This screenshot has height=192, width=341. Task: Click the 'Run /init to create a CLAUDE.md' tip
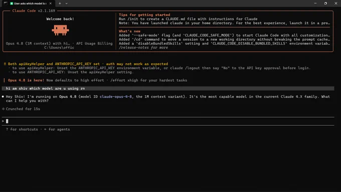tap(188, 19)
